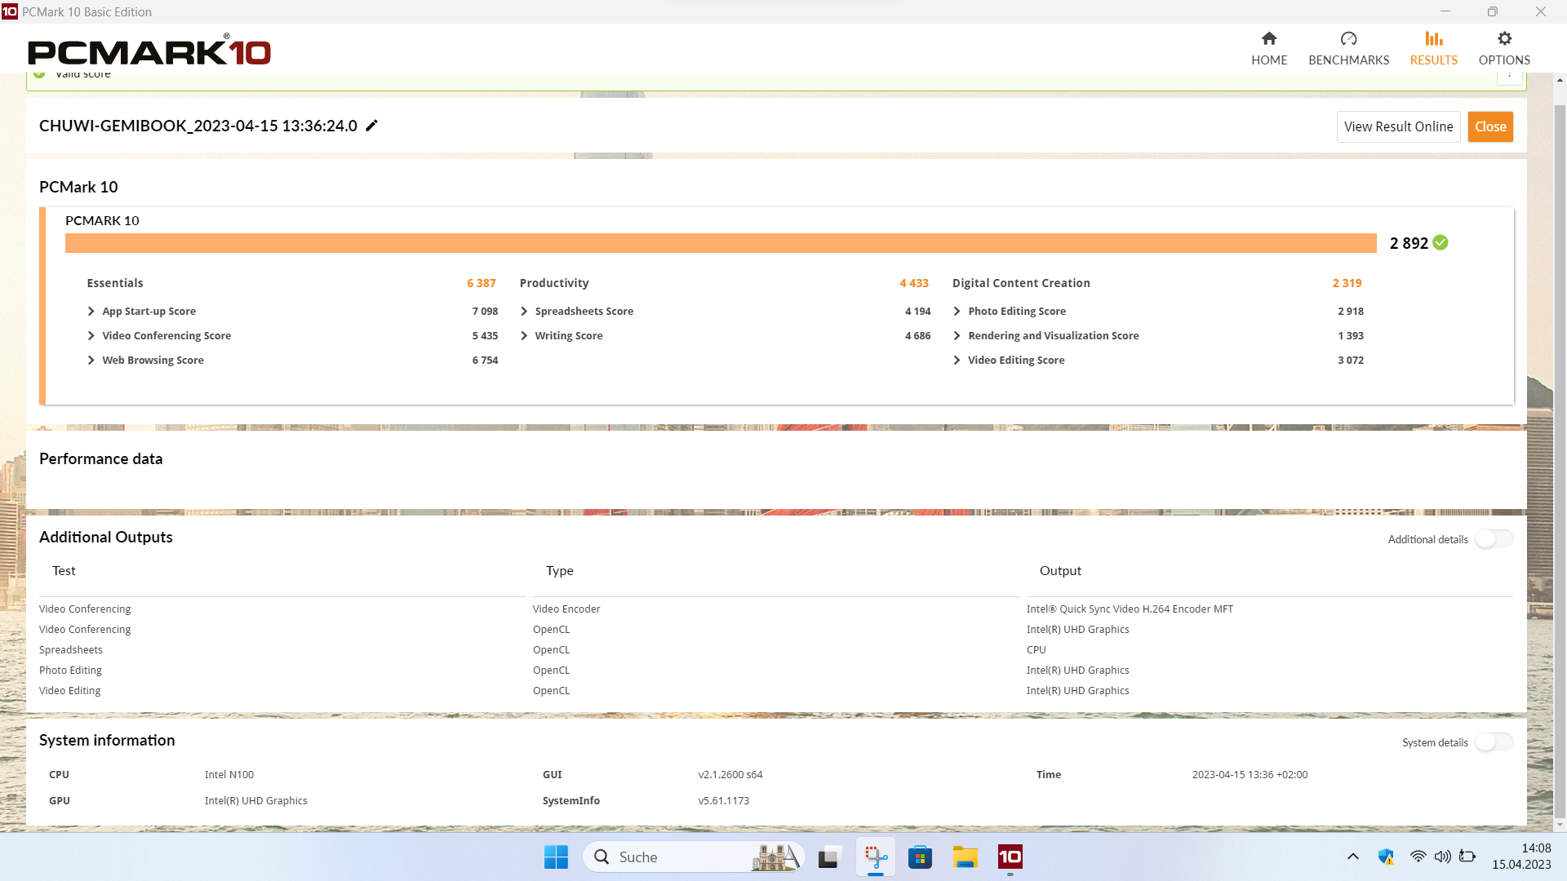This screenshot has height=881, width=1567.
Task: Click the green valid-score checkmark beside 2 892
Action: (x=1440, y=242)
